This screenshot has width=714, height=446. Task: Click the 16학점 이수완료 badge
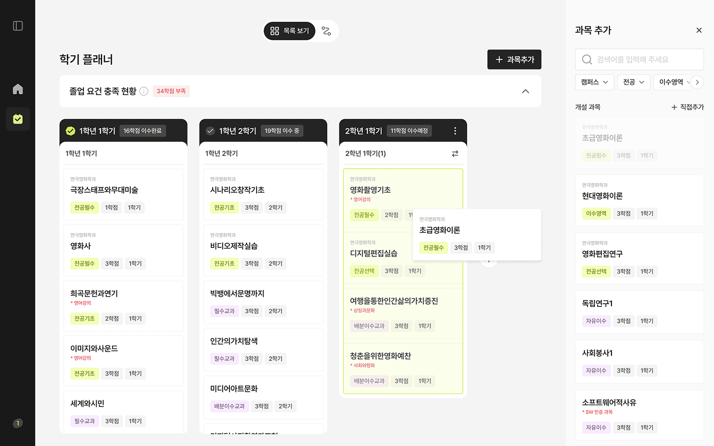(x=142, y=131)
